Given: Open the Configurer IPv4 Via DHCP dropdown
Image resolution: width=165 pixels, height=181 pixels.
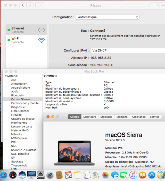Looking at the screenshot, I should [128, 50].
